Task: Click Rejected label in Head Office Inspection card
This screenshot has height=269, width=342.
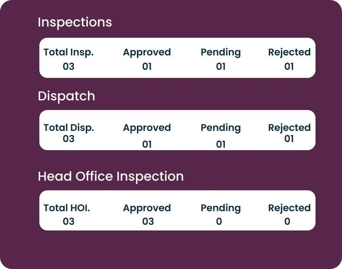Action: pyautogui.click(x=289, y=208)
